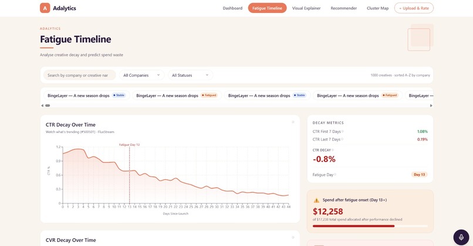This screenshot has height=246, width=473.
Task: Open the All Companies dropdown
Action: click(141, 76)
